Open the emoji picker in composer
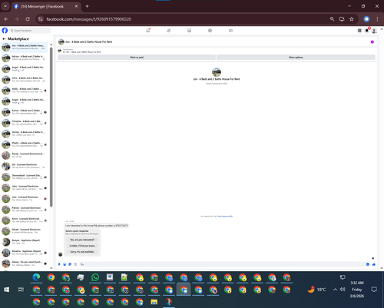 pyautogui.click(x=368, y=264)
